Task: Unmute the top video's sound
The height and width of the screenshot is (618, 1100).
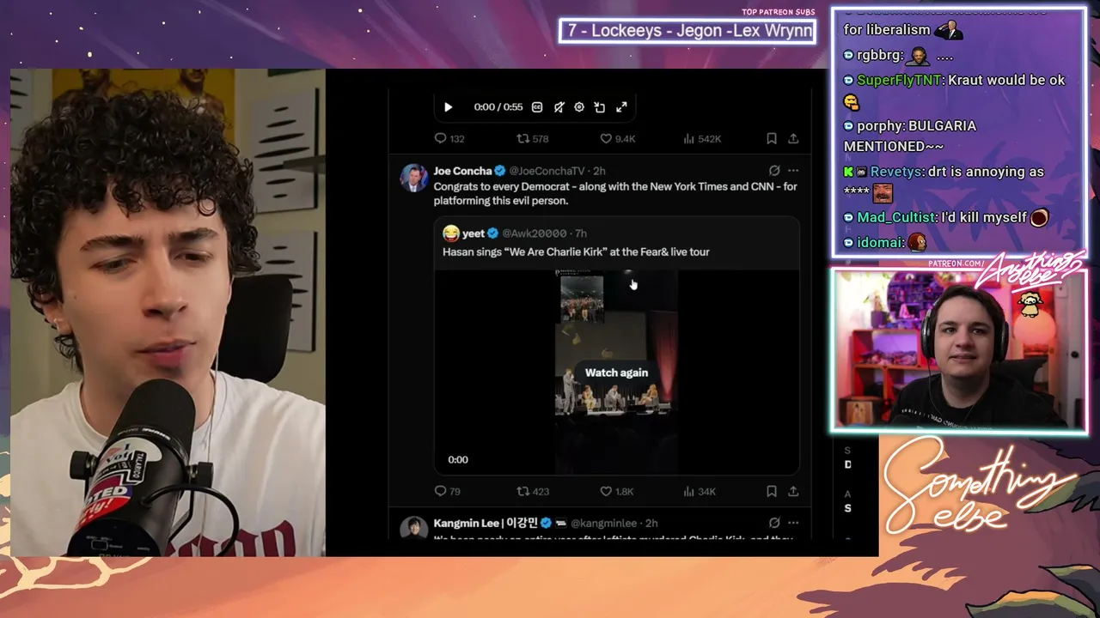Action: pos(559,107)
